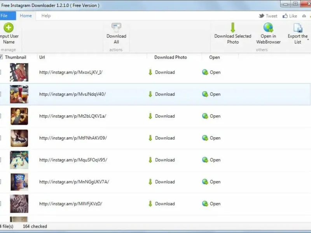
Task: Click green download arrow for MxoxLjKV_I
Action: pos(150,72)
